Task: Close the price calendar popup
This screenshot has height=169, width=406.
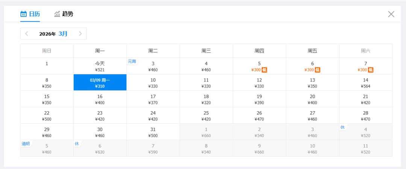Action: point(391,14)
